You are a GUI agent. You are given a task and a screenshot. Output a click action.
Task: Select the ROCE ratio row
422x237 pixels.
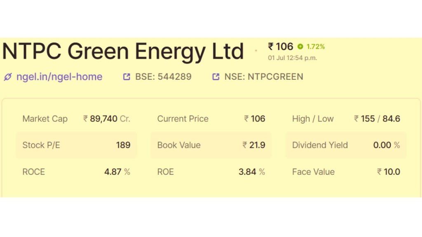pyautogui.click(x=76, y=172)
